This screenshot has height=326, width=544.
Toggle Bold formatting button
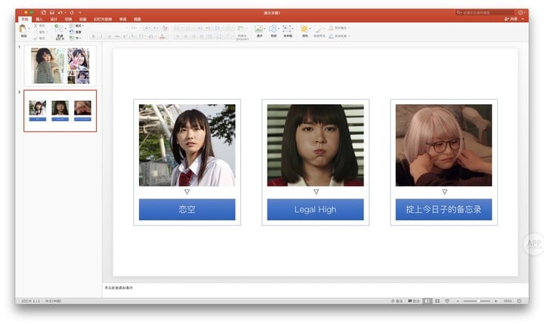pos(94,36)
